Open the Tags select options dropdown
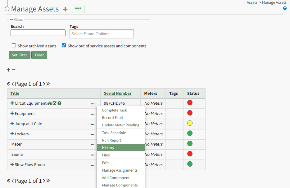 coord(102,34)
